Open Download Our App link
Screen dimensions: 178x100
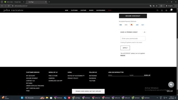[x=55, y=81]
